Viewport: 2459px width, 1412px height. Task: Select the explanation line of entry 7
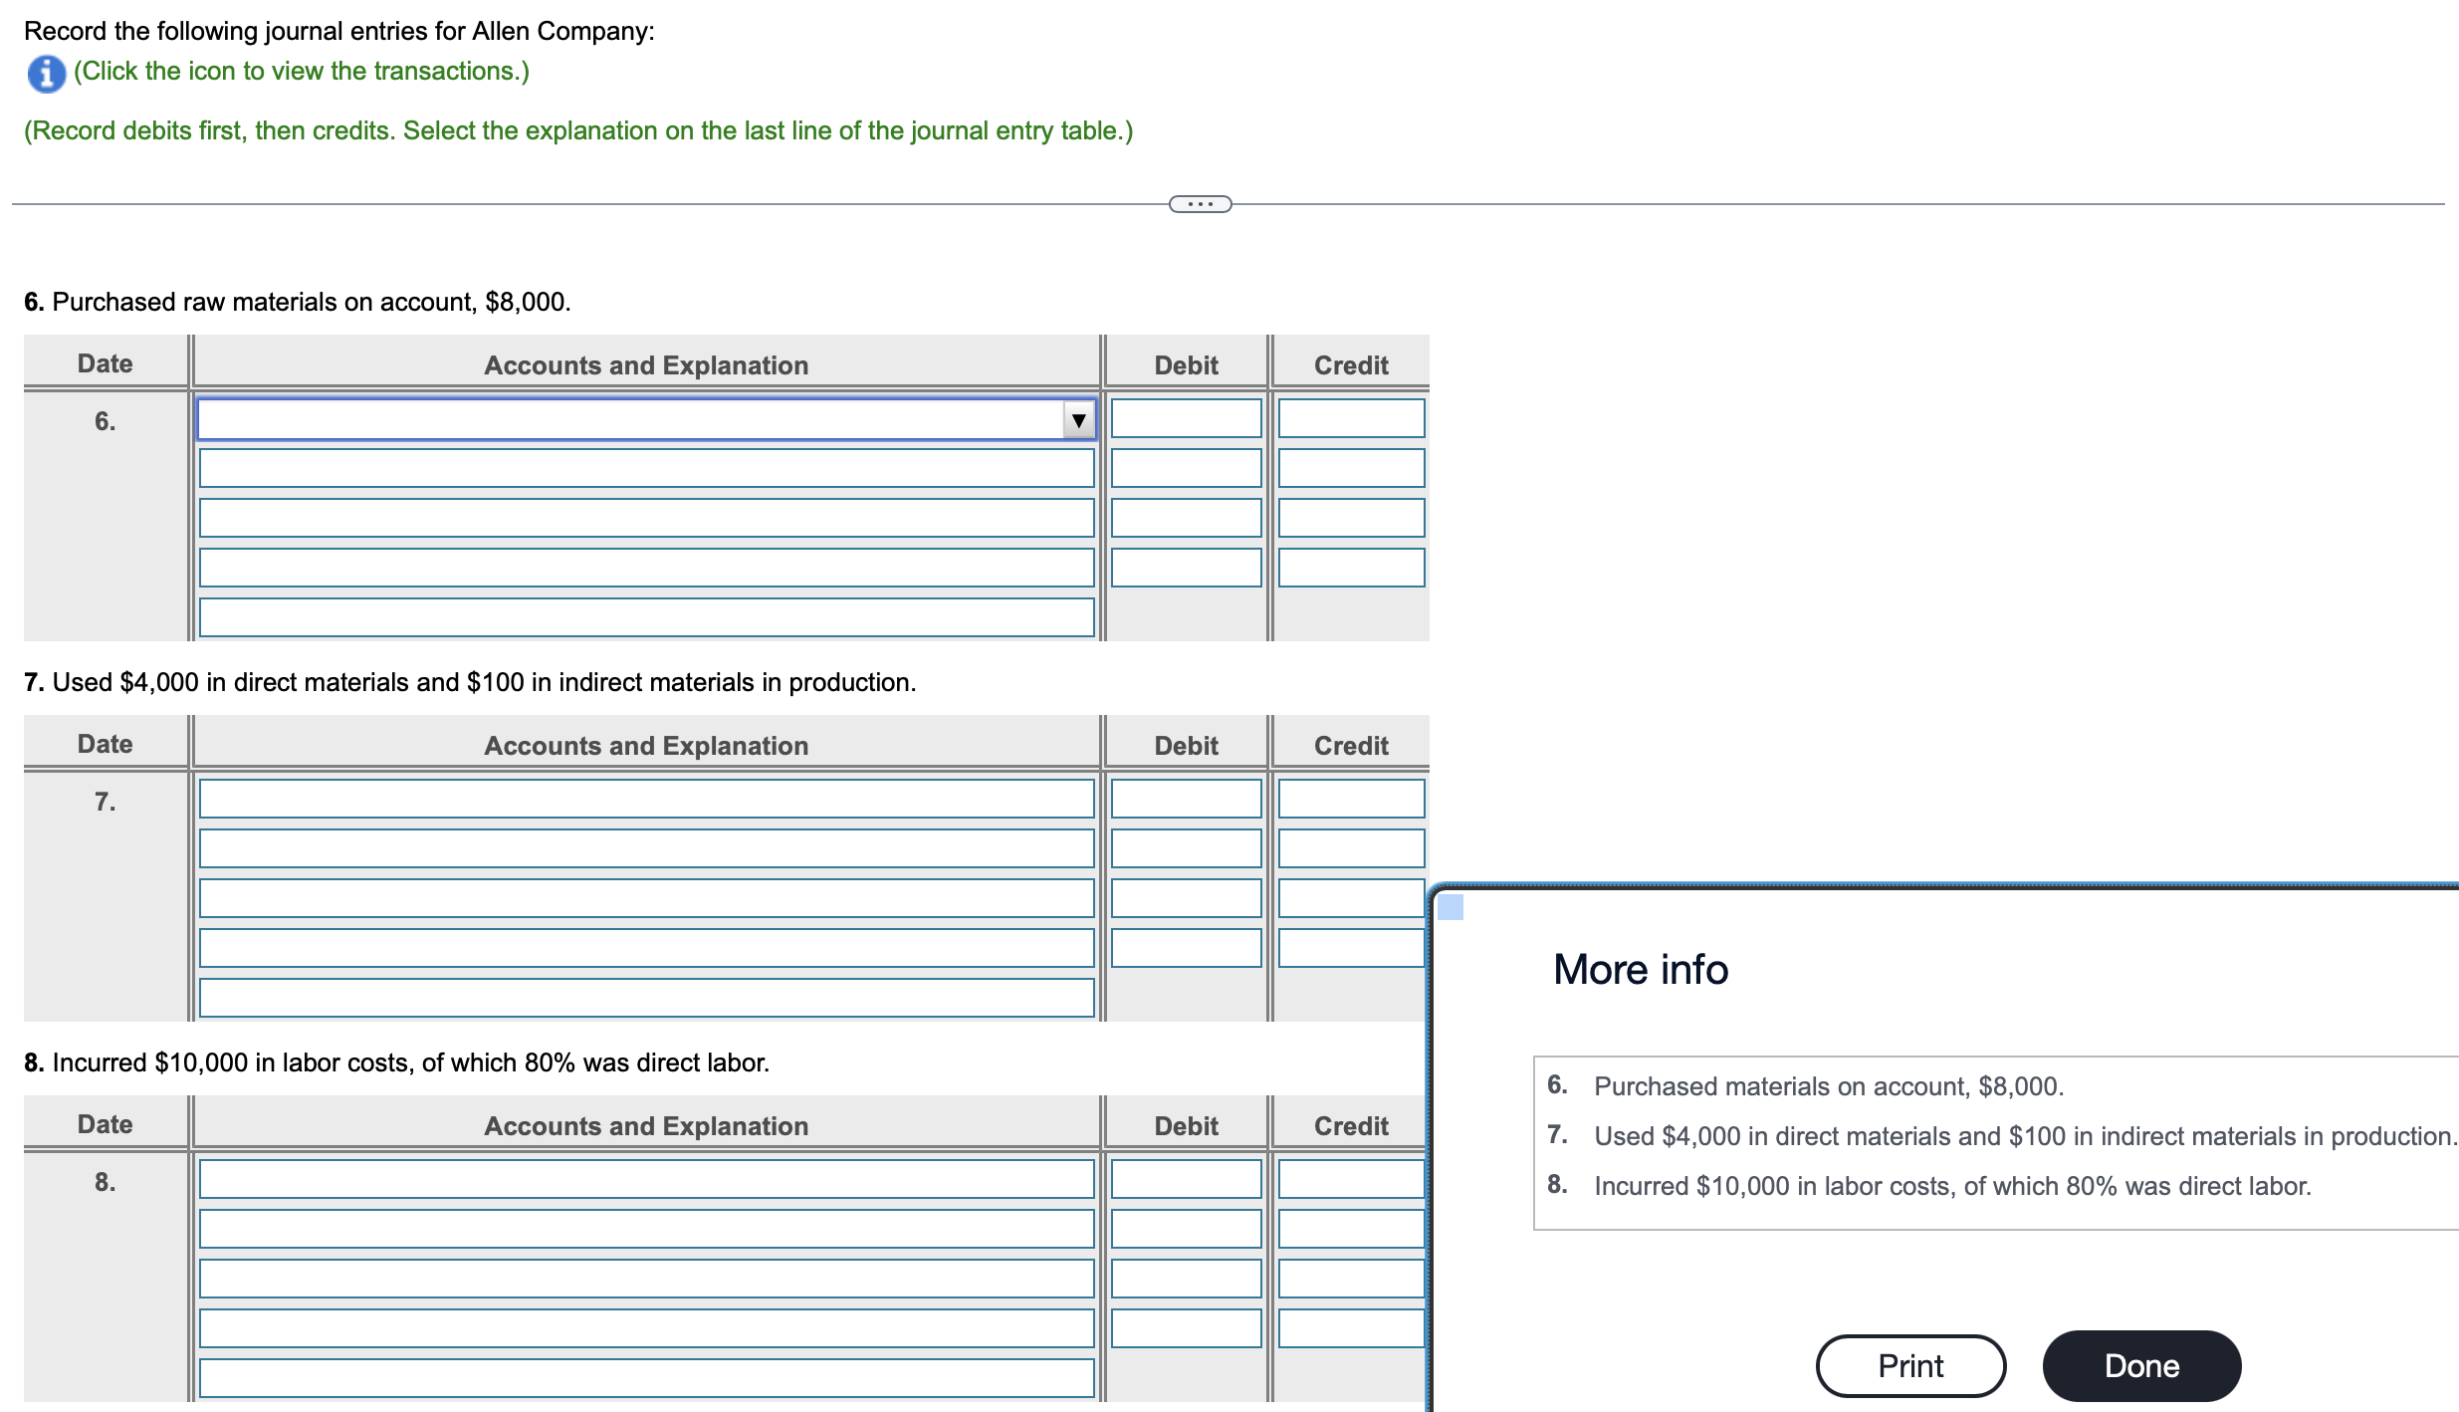(646, 998)
